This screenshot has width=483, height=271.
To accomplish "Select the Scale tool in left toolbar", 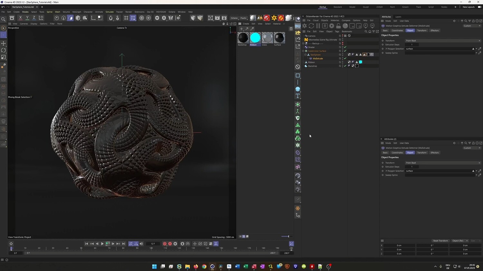I will (4, 57).
